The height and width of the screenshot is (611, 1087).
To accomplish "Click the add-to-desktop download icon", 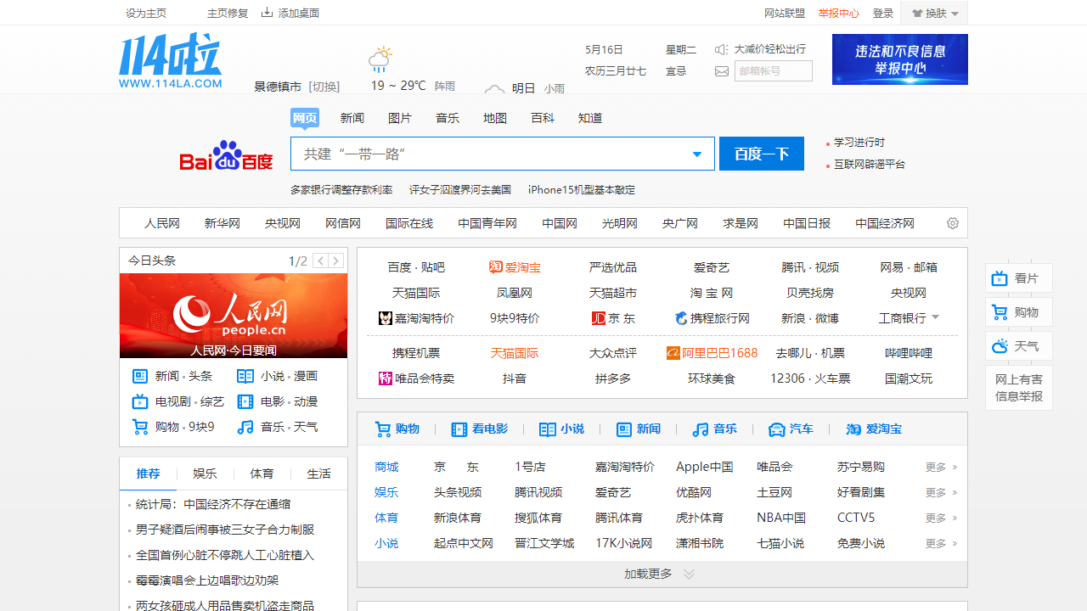I will (x=267, y=13).
